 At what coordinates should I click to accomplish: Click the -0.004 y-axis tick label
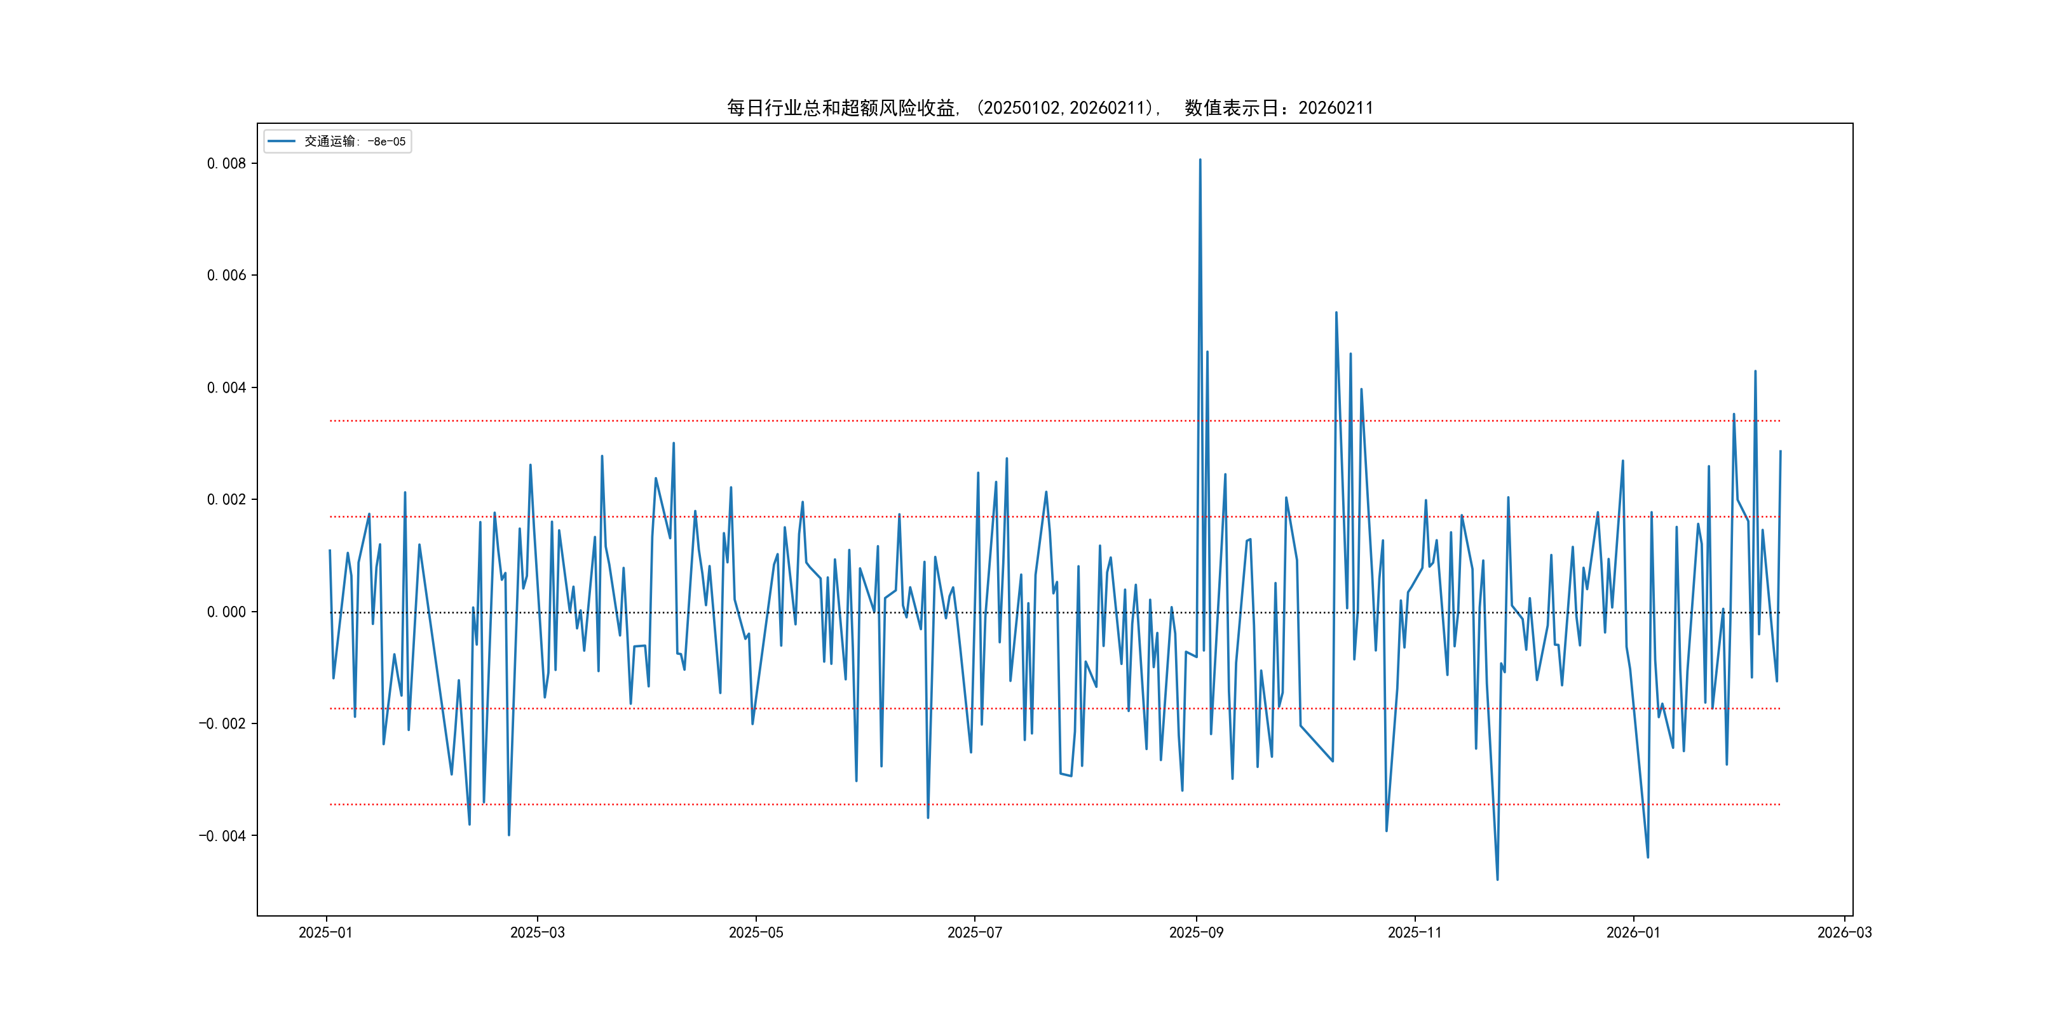click(x=222, y=836)
